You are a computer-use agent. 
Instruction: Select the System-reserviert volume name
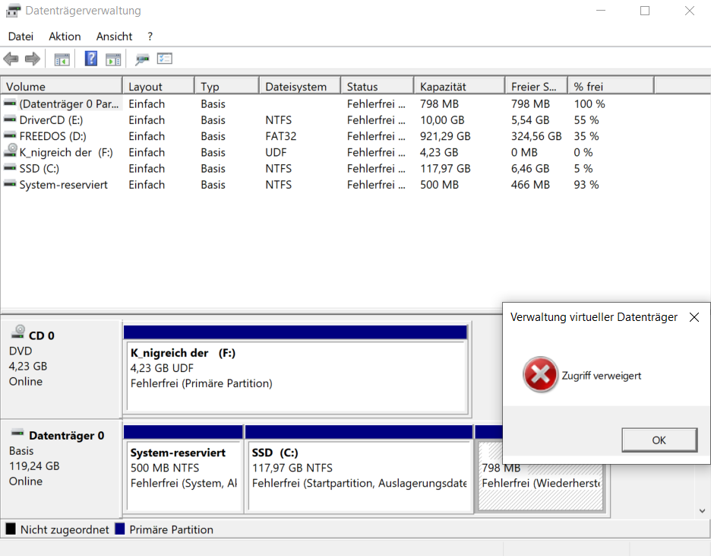point(64,185)
